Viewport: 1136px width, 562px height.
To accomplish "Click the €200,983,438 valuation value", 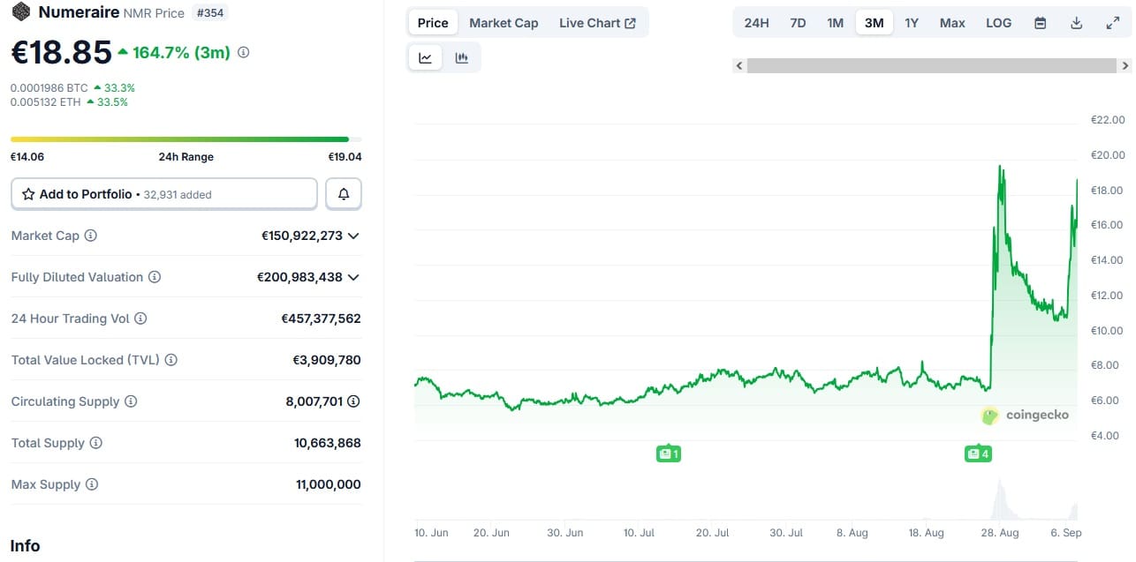I will (299, 277).
